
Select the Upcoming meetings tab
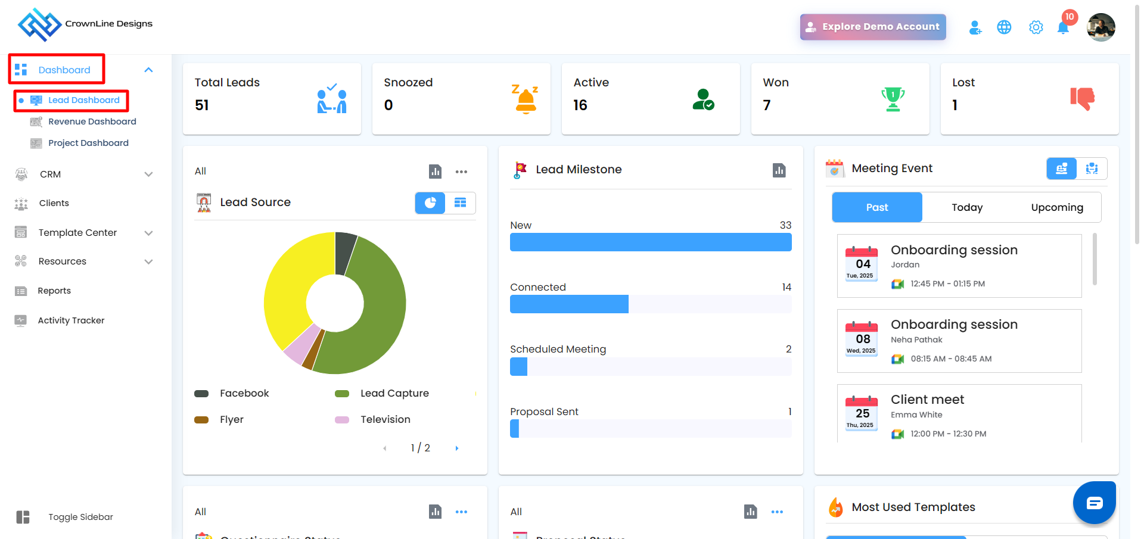[x=1057, y=207]
